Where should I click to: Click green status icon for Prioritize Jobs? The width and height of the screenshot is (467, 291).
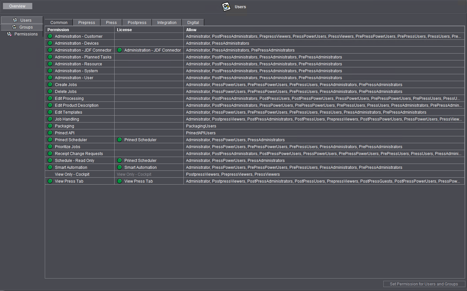coord(50,146)
